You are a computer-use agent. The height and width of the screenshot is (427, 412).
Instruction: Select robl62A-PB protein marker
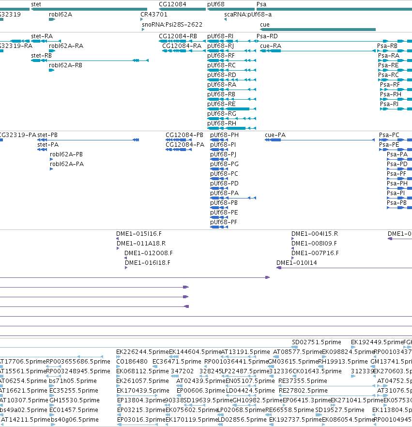coord(51,159)
